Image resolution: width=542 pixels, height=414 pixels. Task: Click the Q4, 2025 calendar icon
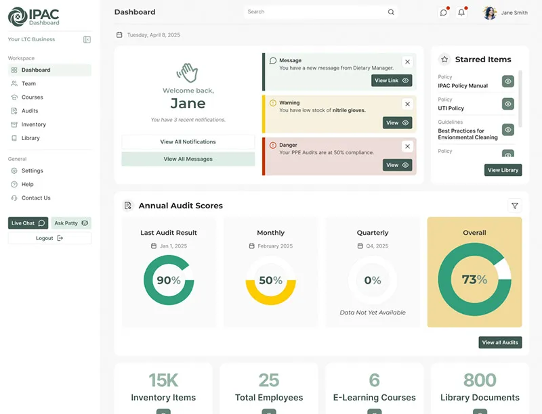click(360, 246)
